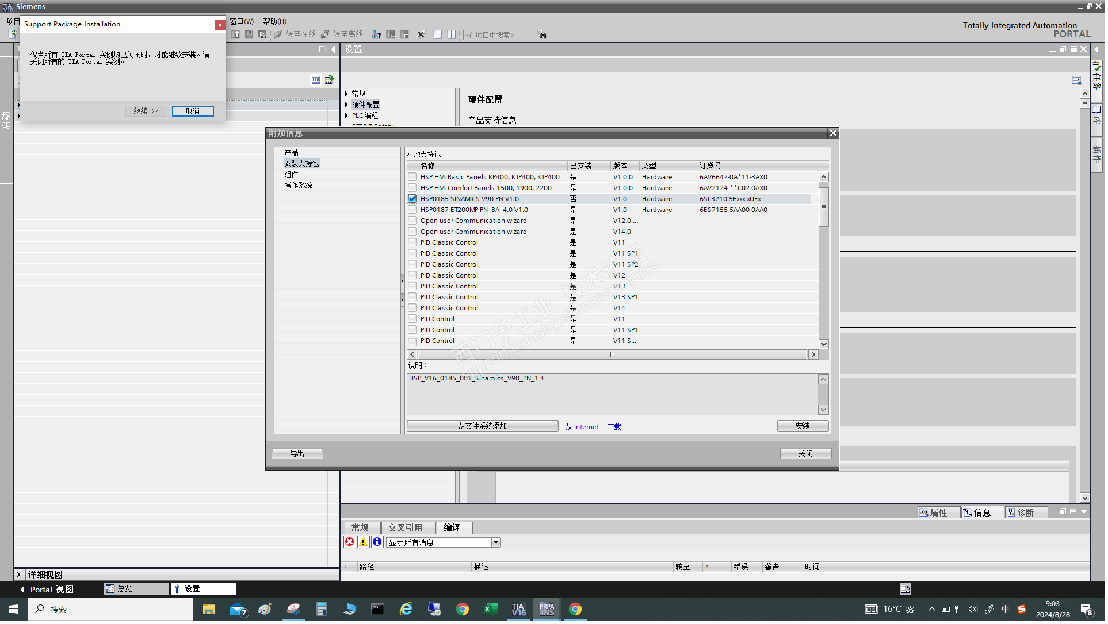Expand the 详细视图 panel

pyautogui.click(x=18, y=576)
